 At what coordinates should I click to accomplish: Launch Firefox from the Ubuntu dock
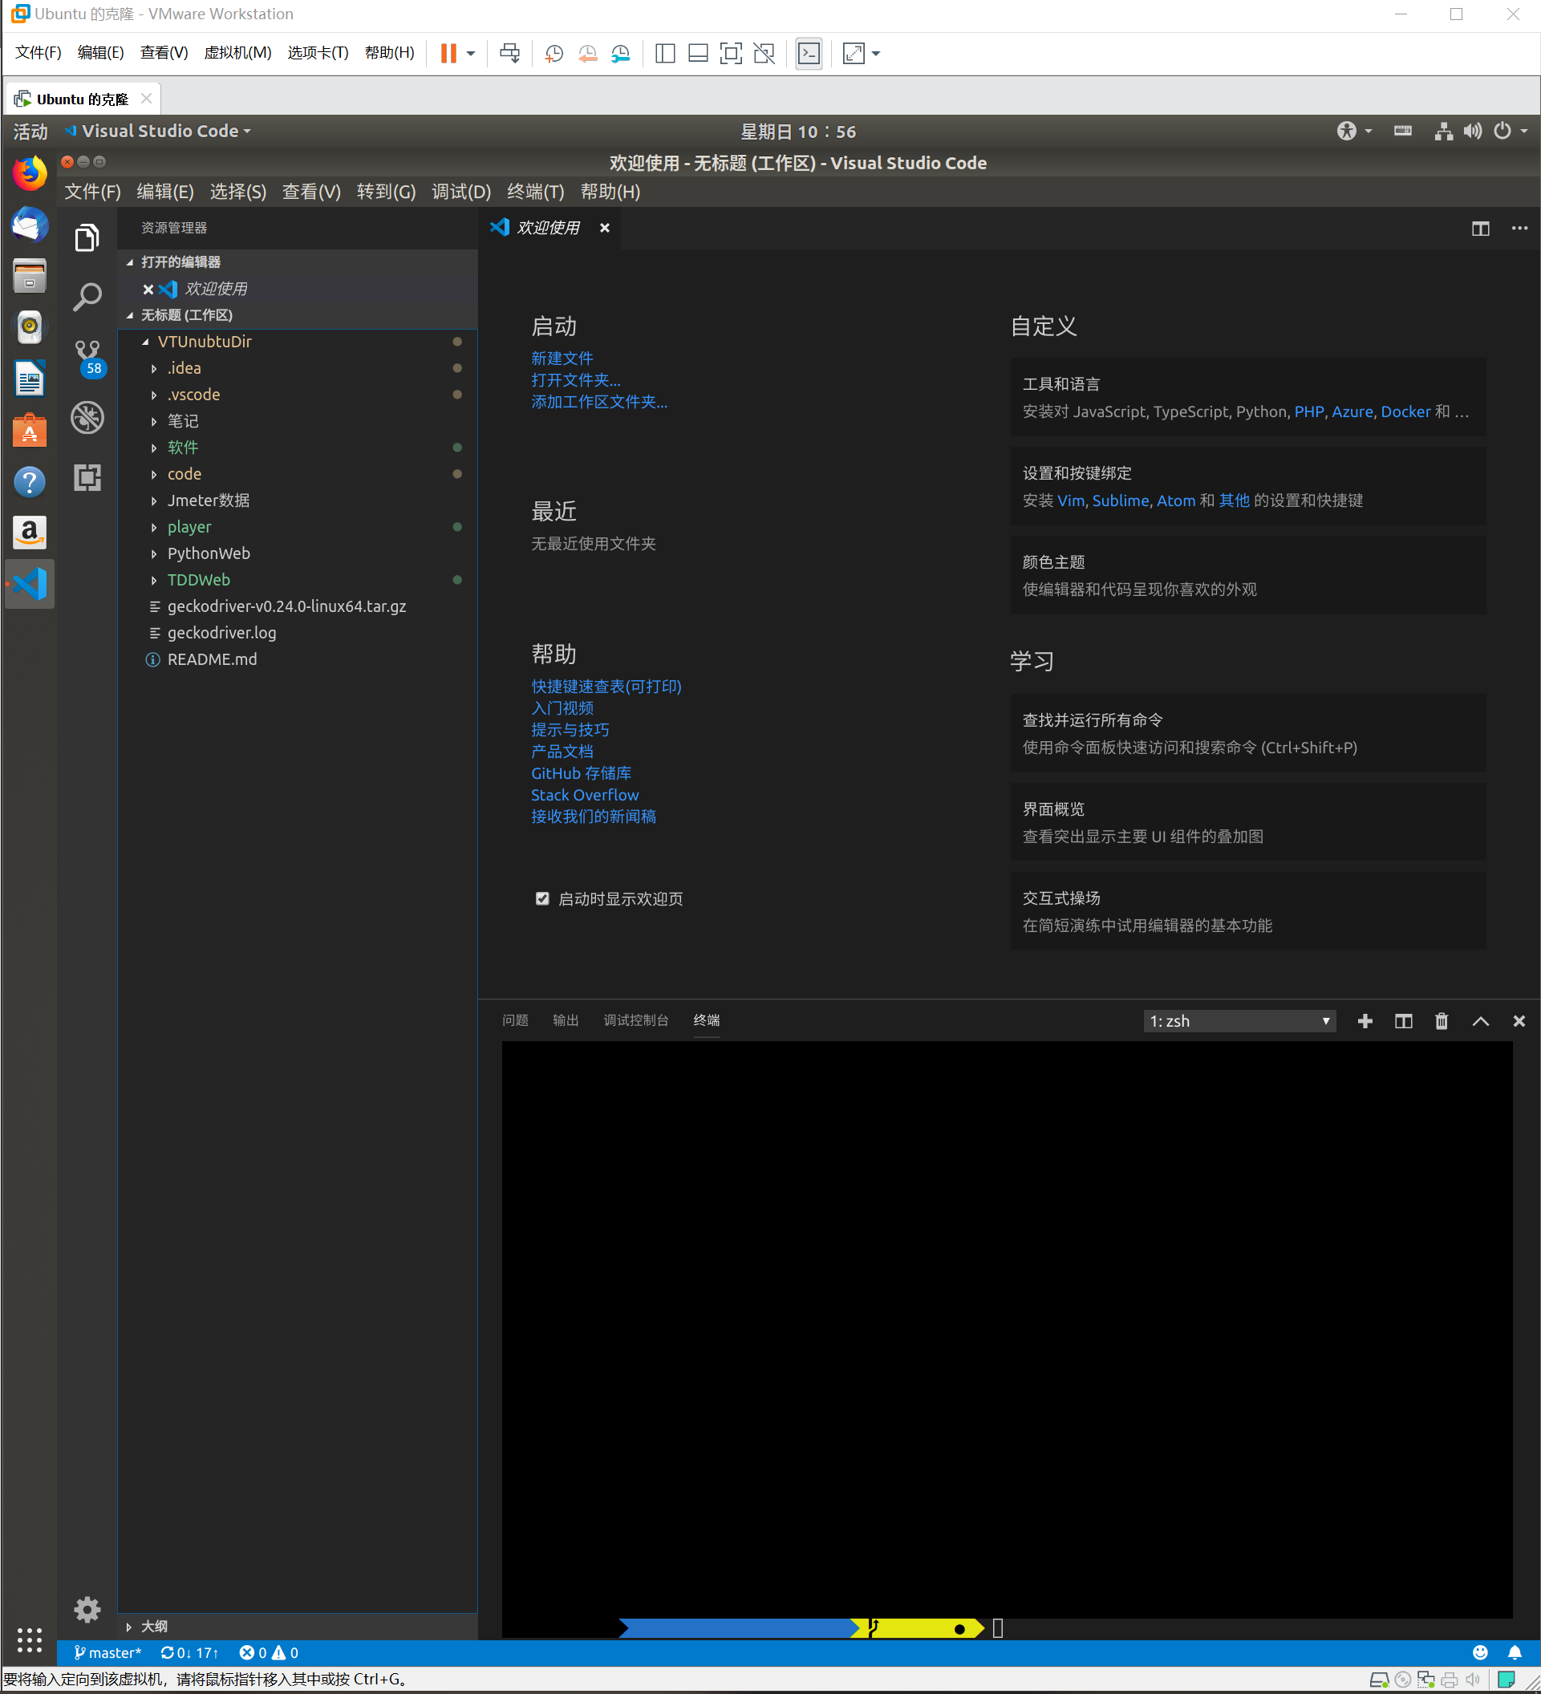30,174
